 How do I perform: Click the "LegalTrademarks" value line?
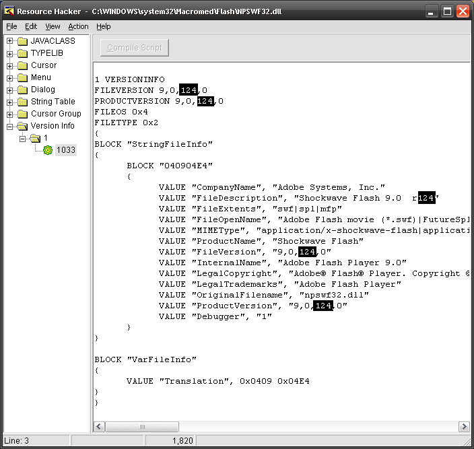280,284
